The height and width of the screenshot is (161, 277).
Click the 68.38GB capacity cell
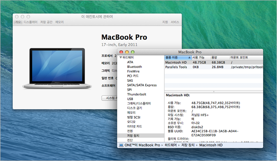218,62
